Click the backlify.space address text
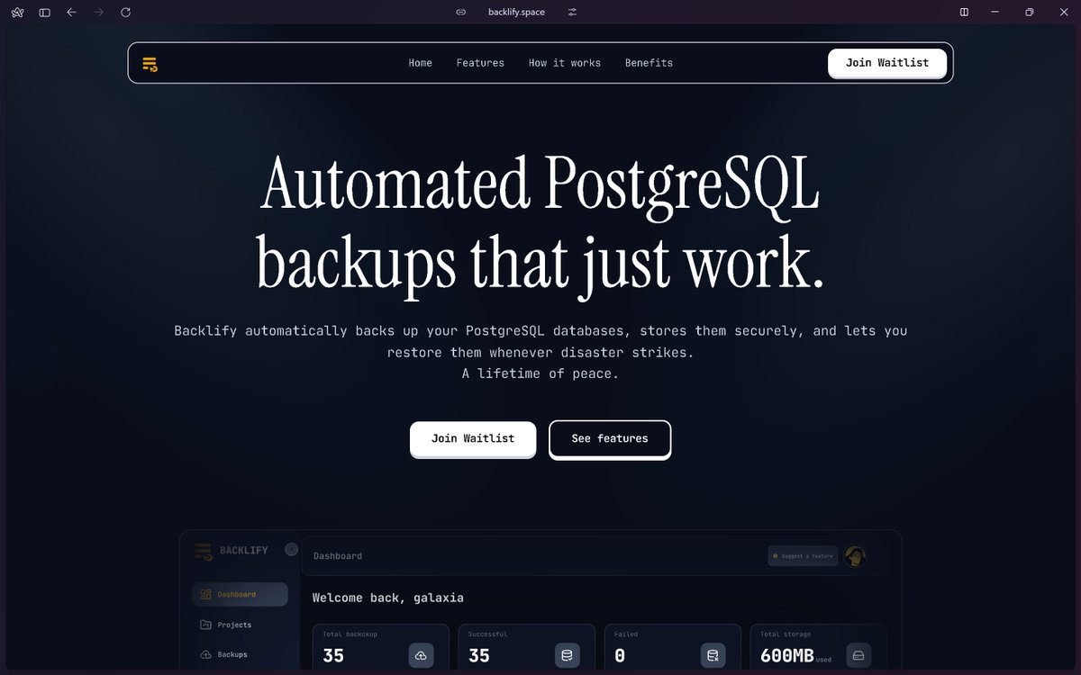1081x675 pixels. 516,12
